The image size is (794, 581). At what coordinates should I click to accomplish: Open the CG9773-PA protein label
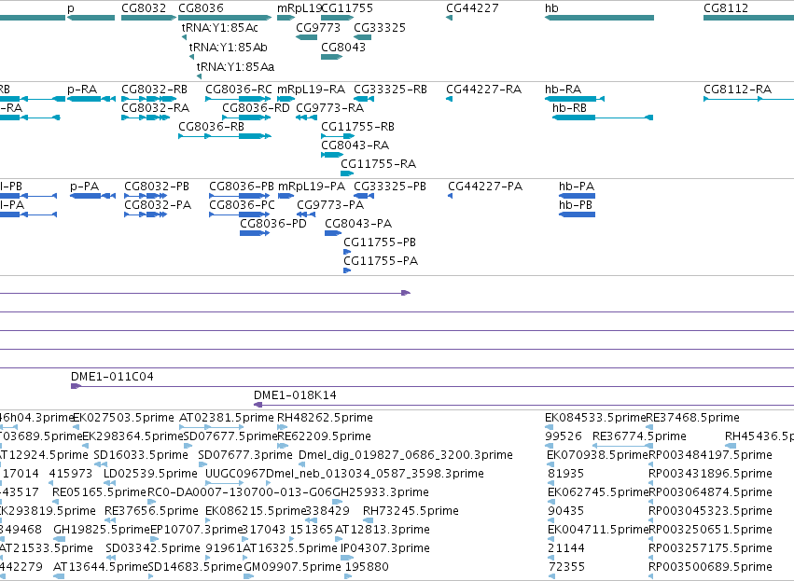pyautogui.click(x=330, y=205)
